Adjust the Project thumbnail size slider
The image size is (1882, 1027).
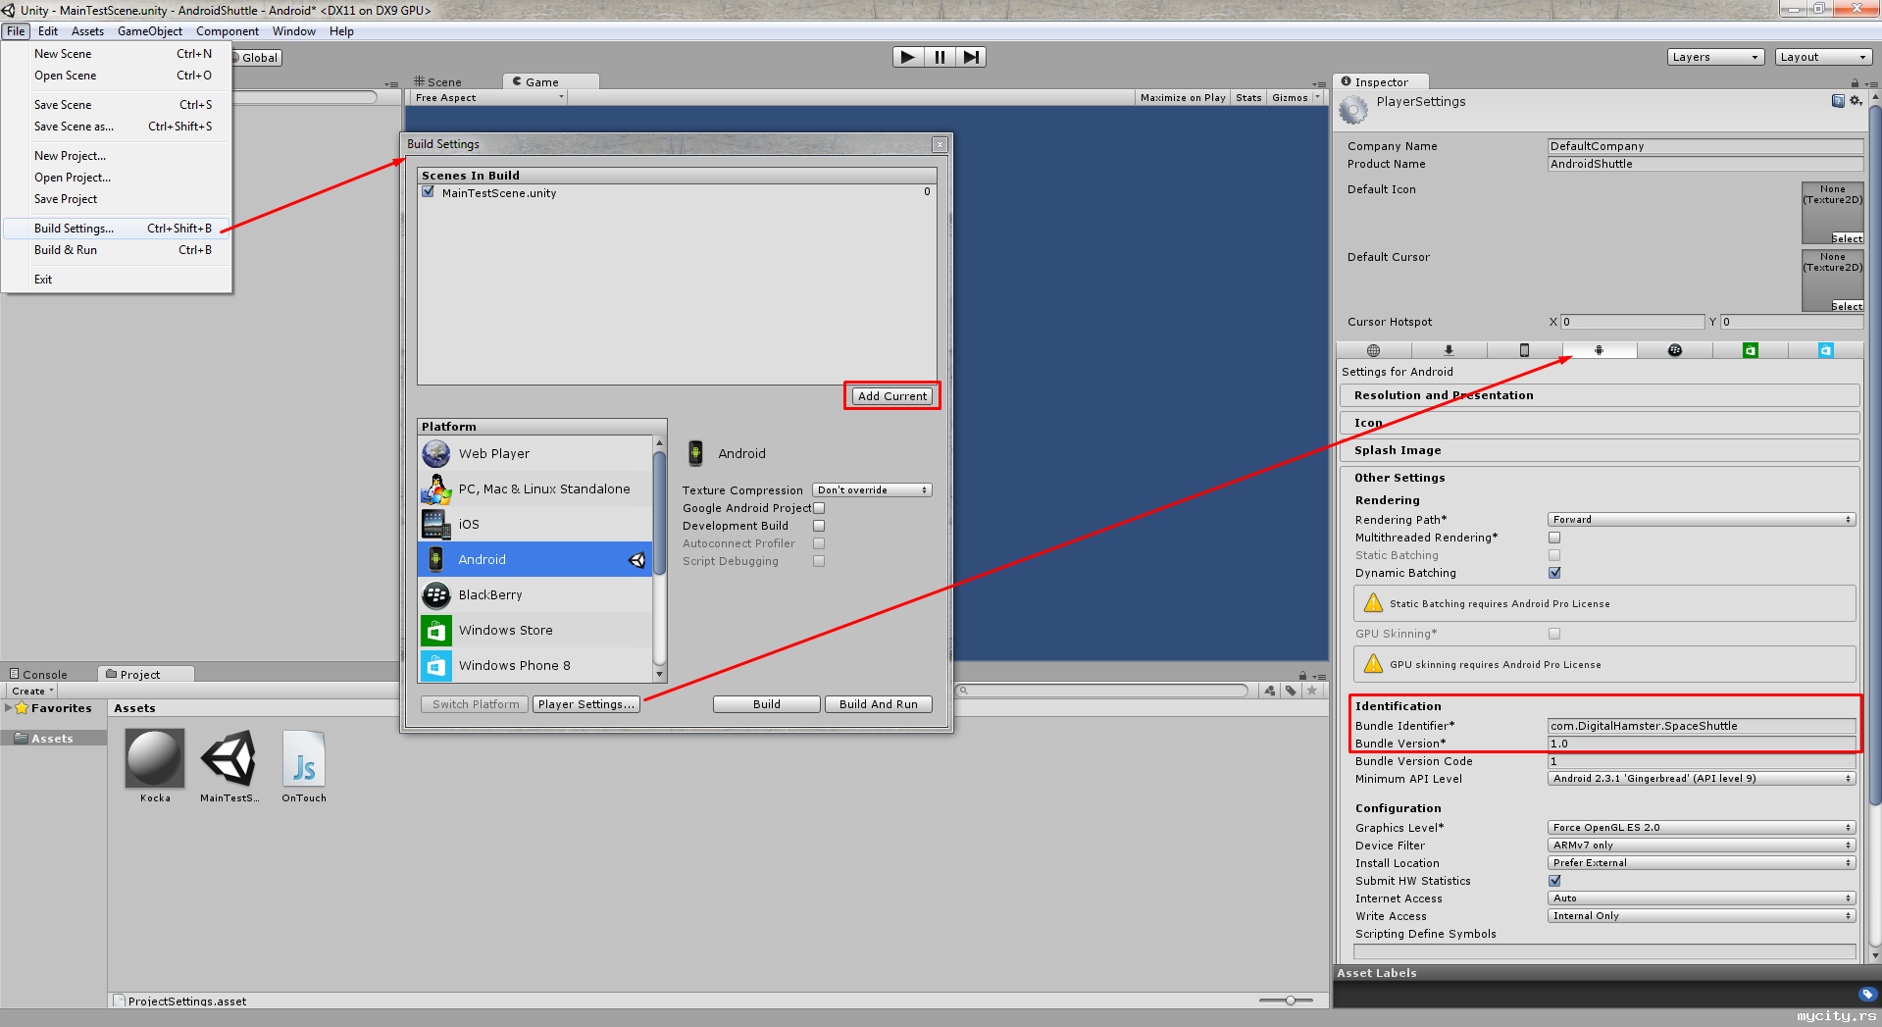(x=1290, y=1001)
